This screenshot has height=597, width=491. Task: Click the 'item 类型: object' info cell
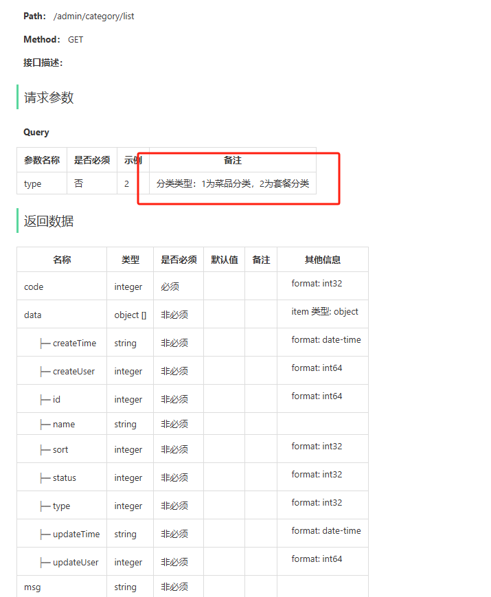coord(325,312)
